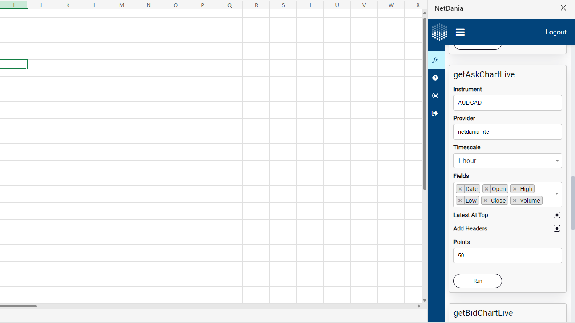Image resolution: width=575 pixels, height=323 pixels.
Task: Remove the Volume field tag
Action: 514,201
